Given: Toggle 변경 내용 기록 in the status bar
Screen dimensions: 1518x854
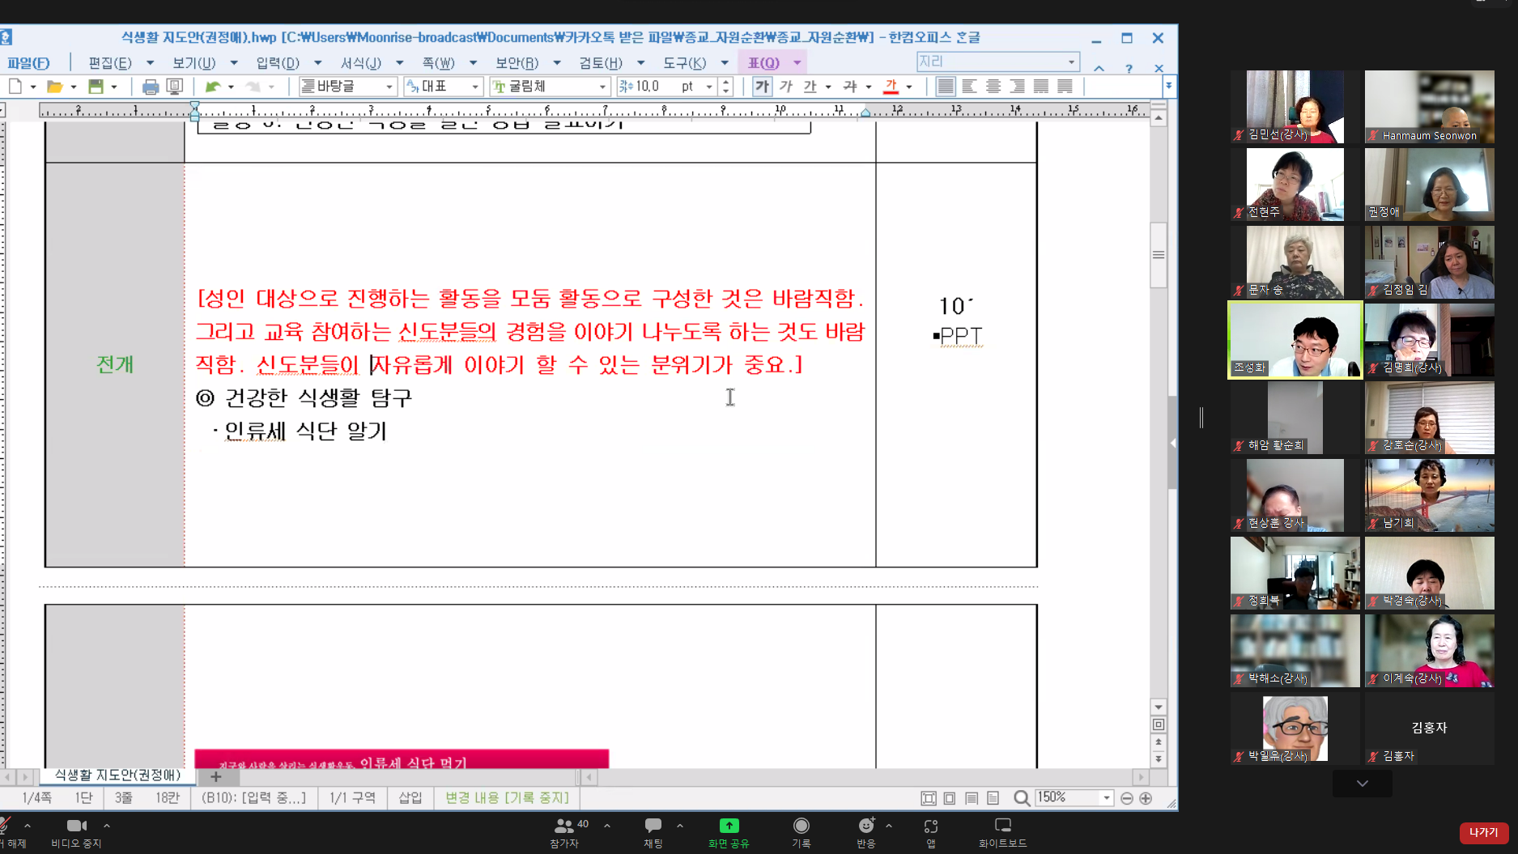Looking at the screenshot, I should click(506, 798).
